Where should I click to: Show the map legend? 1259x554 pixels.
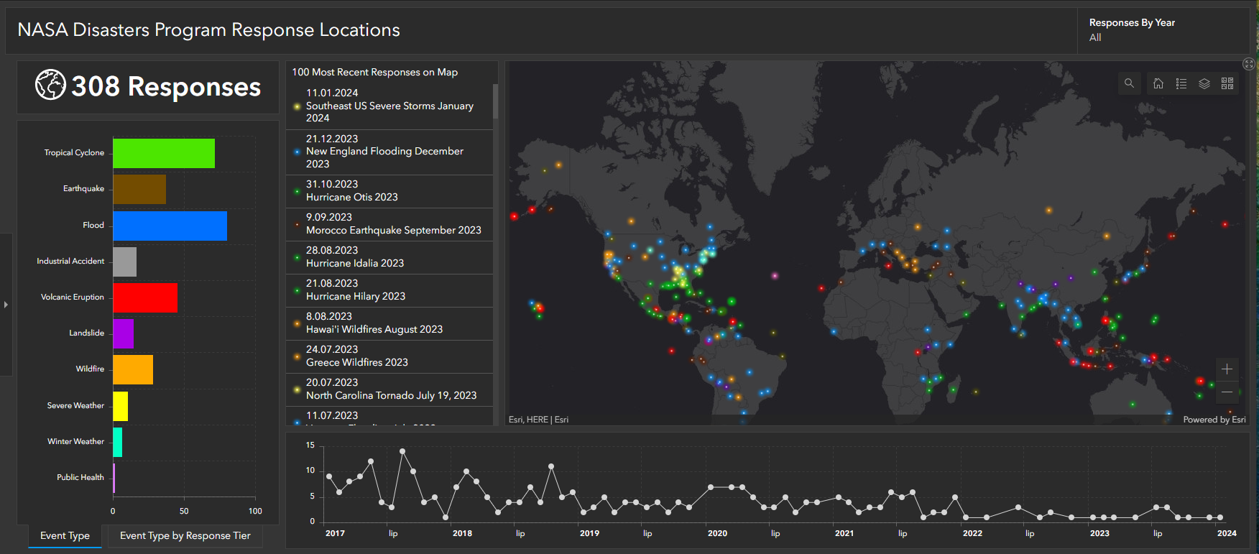click(x=1181, y=83)
